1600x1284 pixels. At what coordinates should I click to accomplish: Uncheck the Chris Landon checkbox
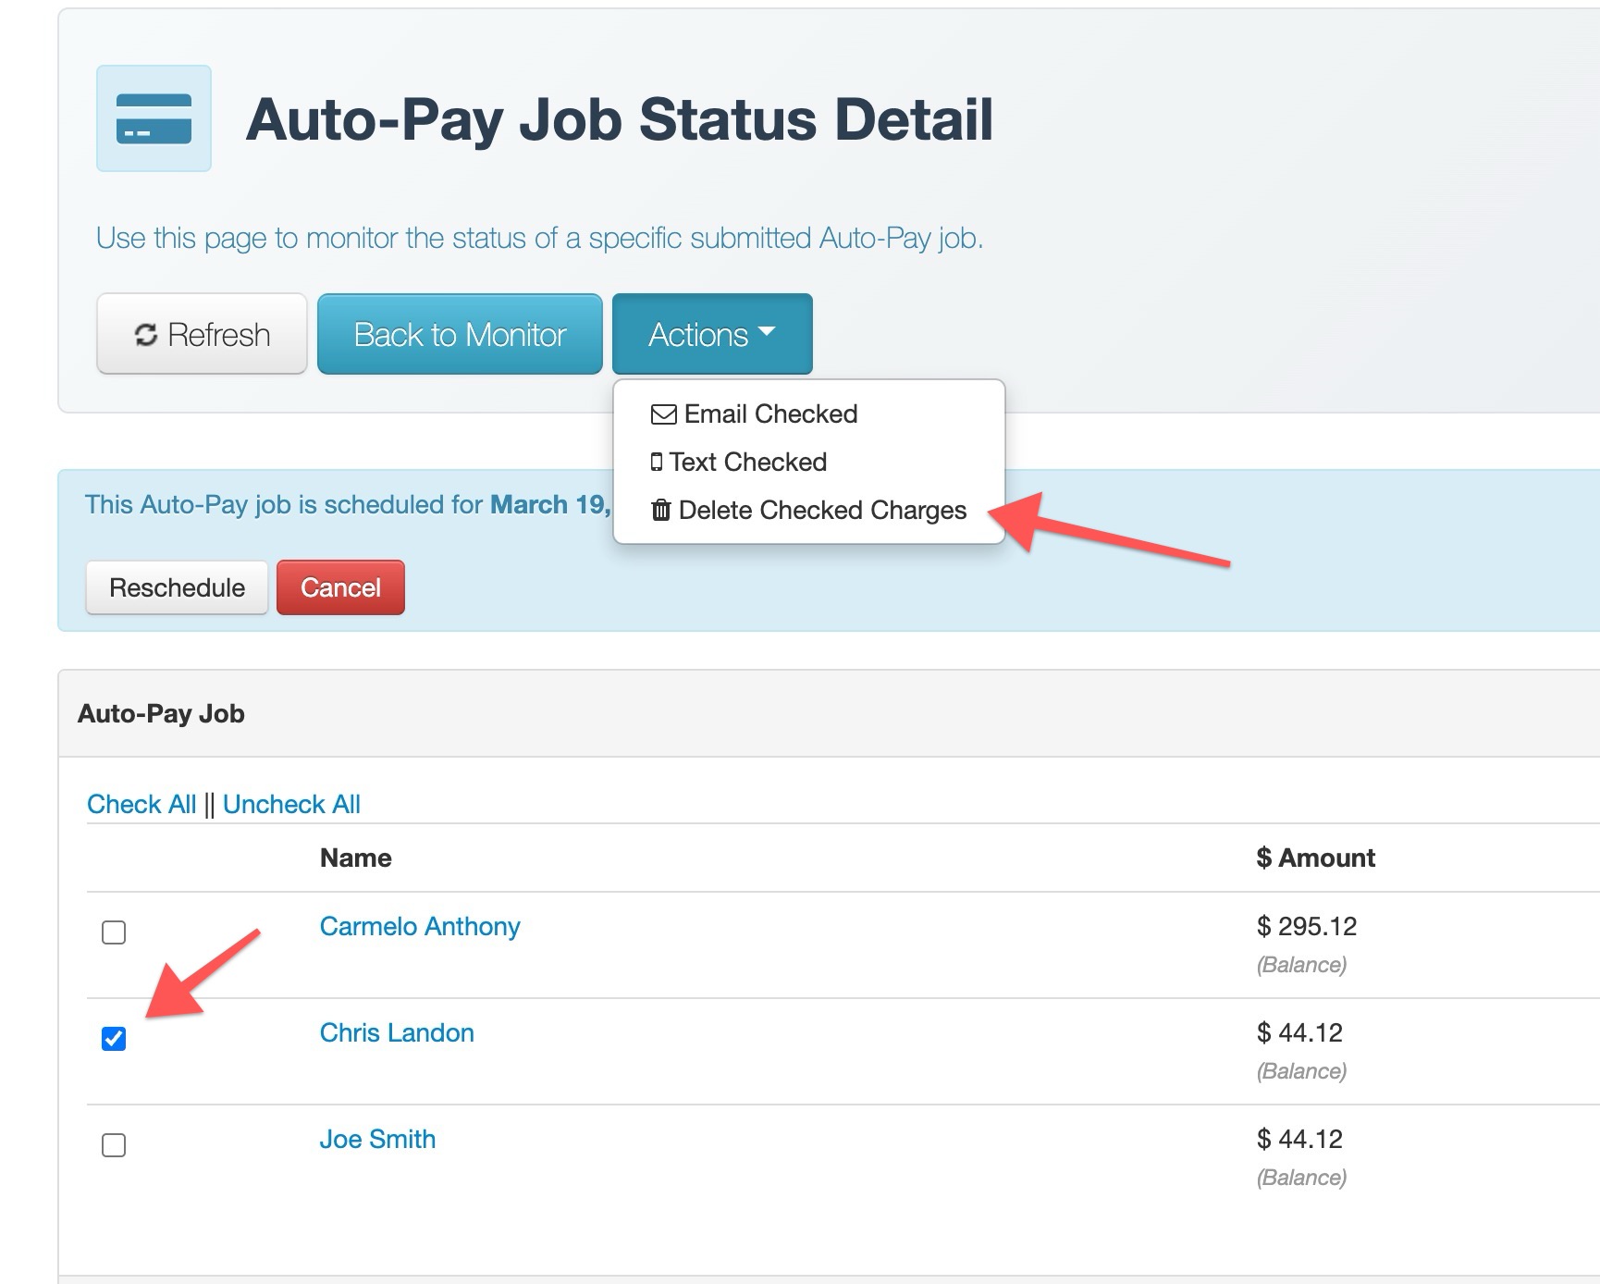[x=114, y=1039]
